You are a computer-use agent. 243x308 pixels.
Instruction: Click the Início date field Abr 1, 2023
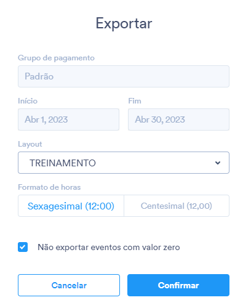68,120
